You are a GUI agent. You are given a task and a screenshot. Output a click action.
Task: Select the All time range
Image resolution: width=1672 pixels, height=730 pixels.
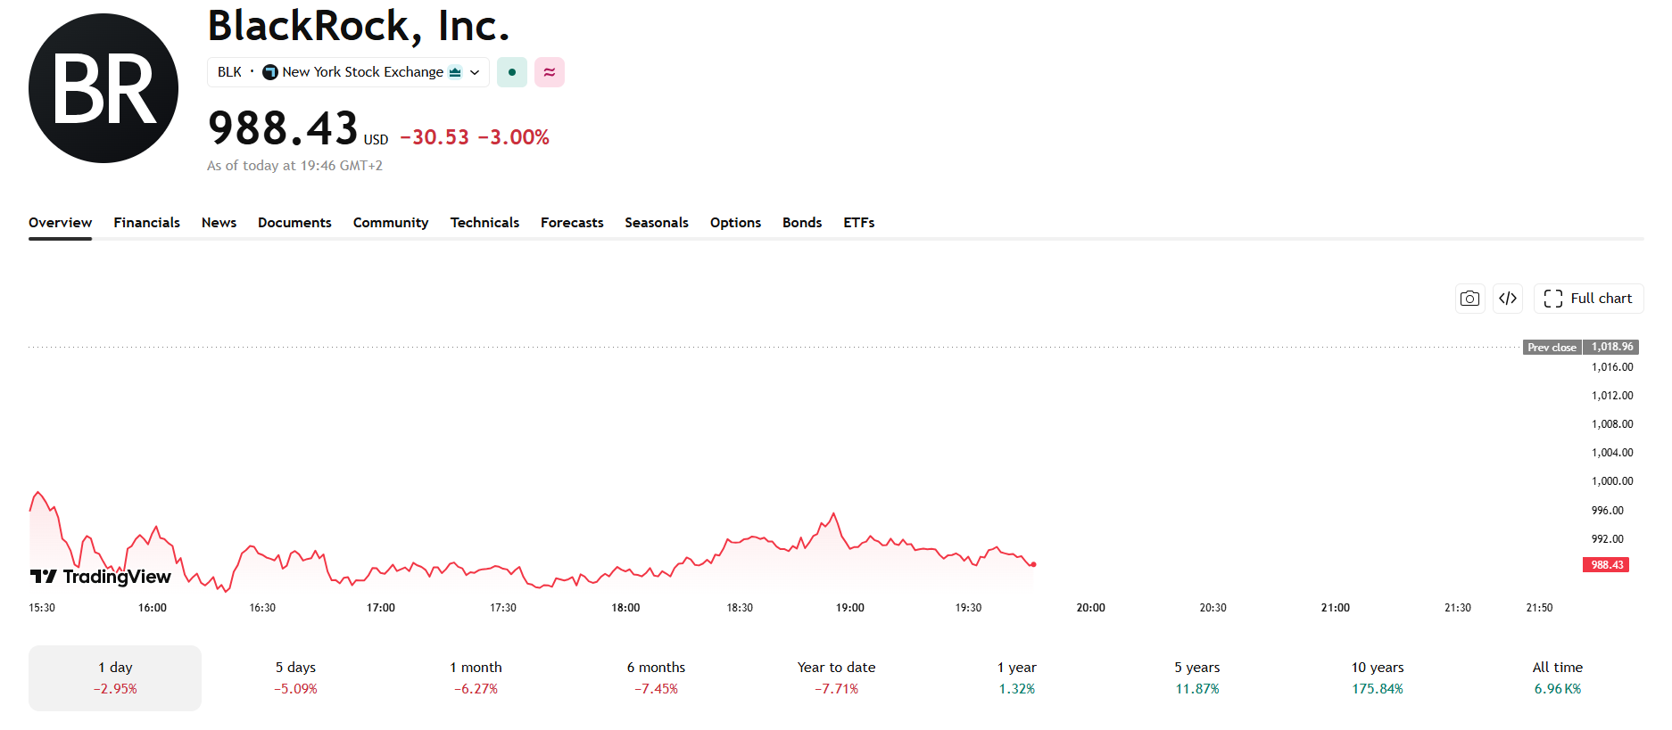(1557, 678)
